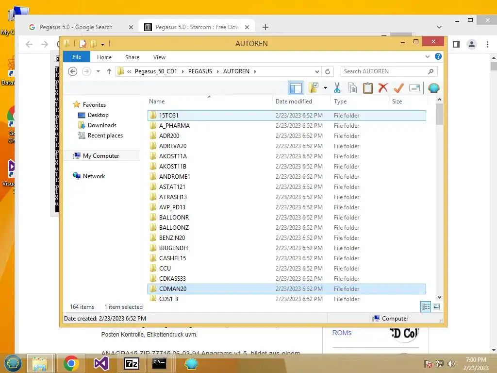This screenshot has height=373, width=497.
Task: Select the AKOST11B folder
Action: pyautogui.click(x=286, y=166)
